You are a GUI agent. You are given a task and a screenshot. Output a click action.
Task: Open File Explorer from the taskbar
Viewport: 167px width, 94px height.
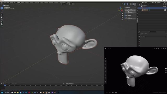[x=18, y=92]
